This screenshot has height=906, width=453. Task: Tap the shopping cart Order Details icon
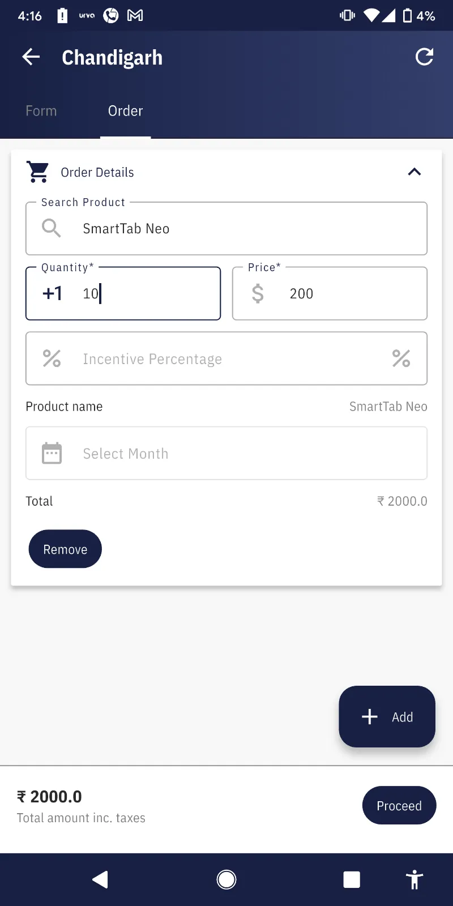[x=38, y=172]
